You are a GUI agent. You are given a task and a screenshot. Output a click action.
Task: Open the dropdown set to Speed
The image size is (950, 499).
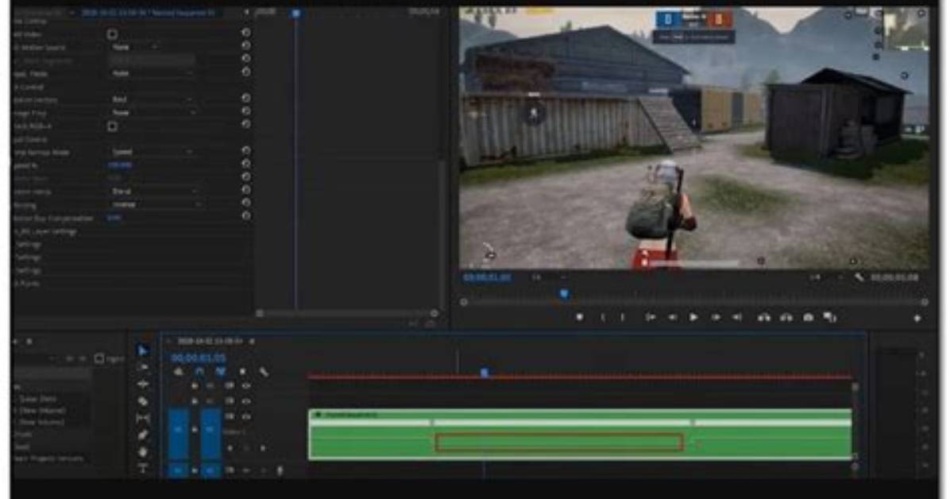click(152, 152)
